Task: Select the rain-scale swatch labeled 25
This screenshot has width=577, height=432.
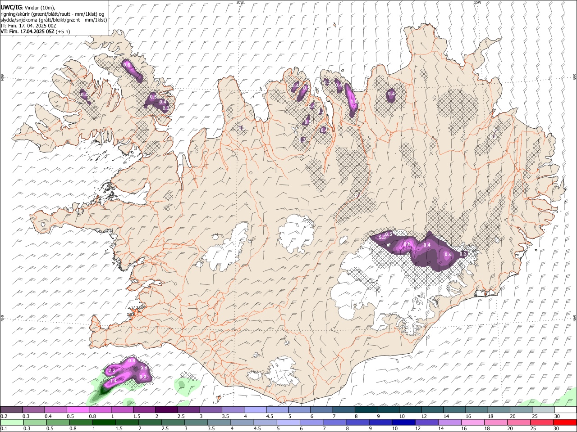Action: point(542,423)
